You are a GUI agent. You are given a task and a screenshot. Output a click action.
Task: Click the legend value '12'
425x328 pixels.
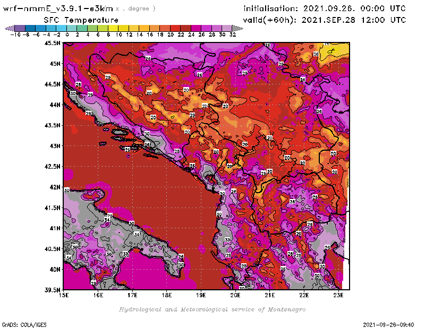coord(129,34)
